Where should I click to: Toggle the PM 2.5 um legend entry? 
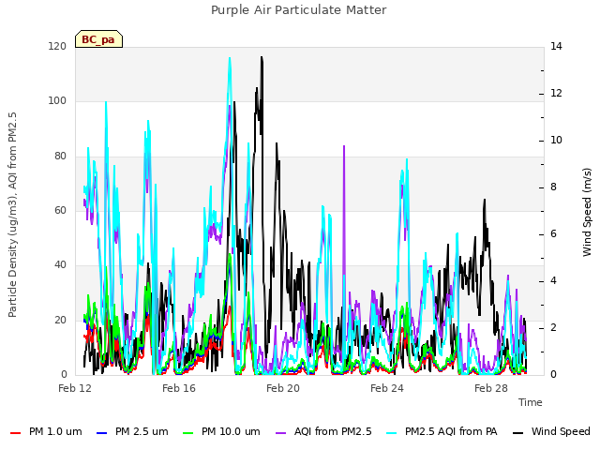pyautogui.click(x=132, y=431)
